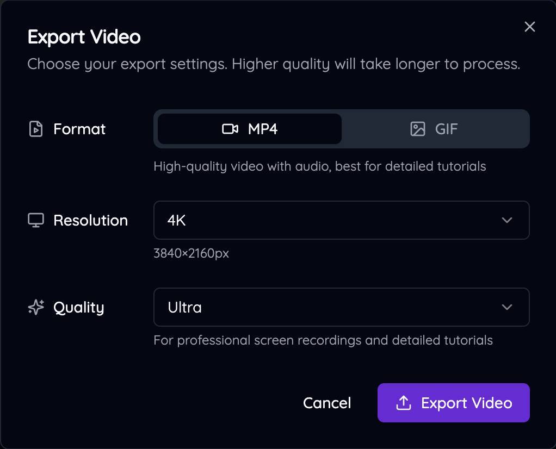Close the Export Video dialog with X
Screen dimensions: 556x449
pos(529,27)
